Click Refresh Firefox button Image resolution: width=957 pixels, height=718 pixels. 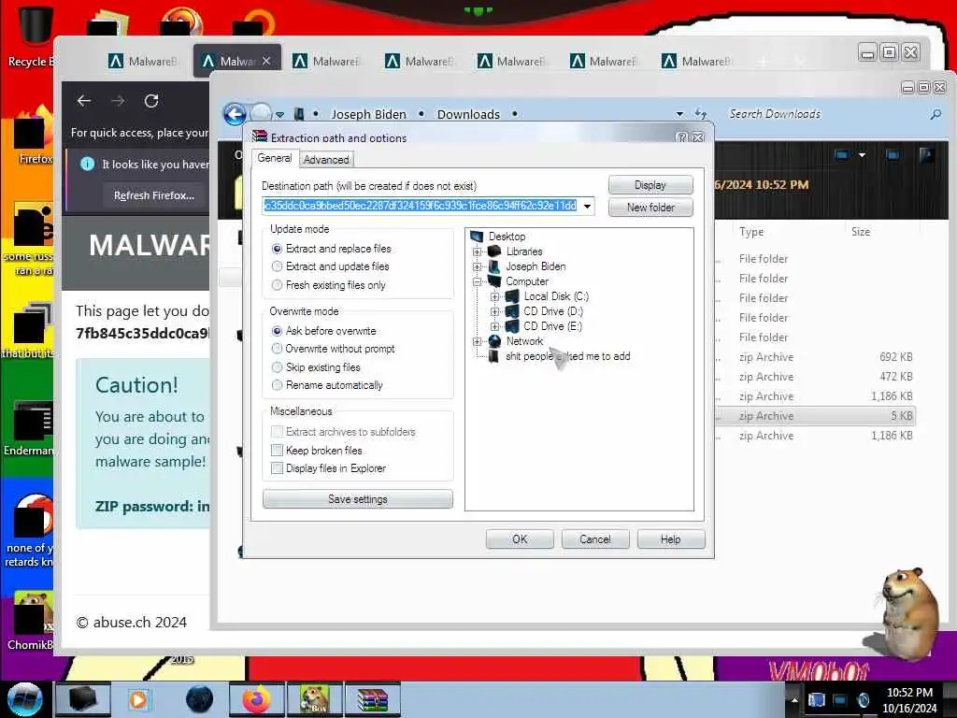tap(154, 195)
